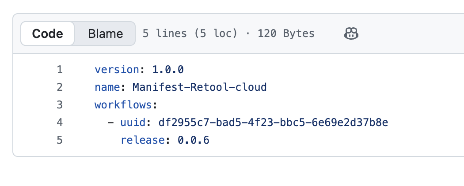464x186 pixels.
Task: Click the 1.0.0 version value
Action: click(x=168, y=70)
